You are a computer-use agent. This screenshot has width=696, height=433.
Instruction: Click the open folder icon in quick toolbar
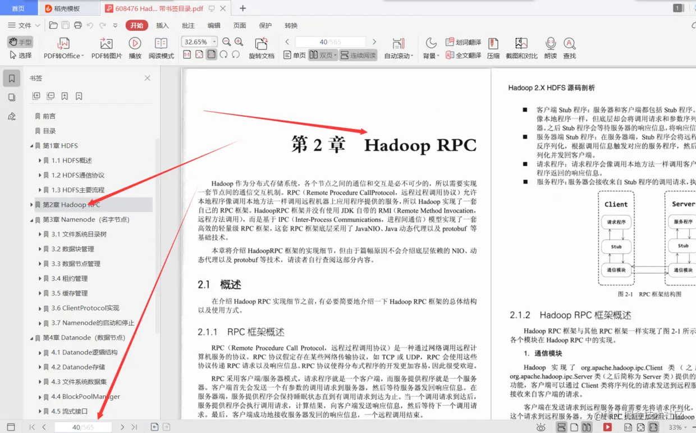coord(53,25)
